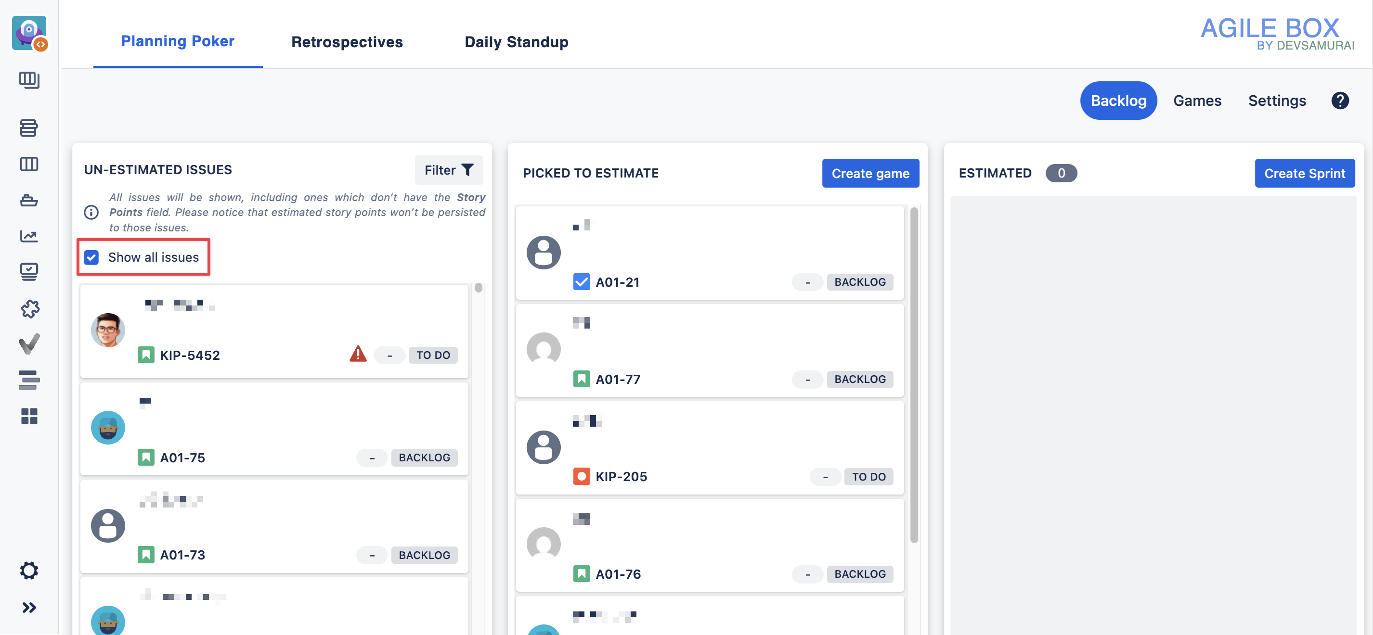Switch to the Retrospectives tab
Image resolution: width=1373 pixels, height=635 pixels.
(347, 41)
